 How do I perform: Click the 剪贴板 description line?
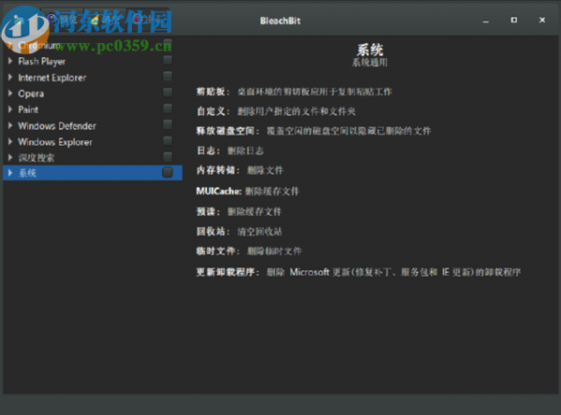pos(295,92)
